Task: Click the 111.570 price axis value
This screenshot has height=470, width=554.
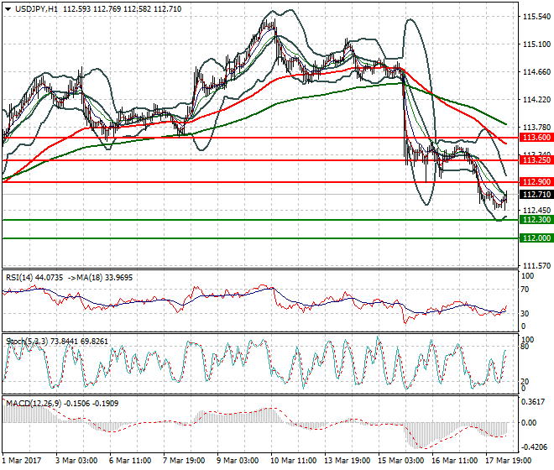Action: [x=536, y=266]
